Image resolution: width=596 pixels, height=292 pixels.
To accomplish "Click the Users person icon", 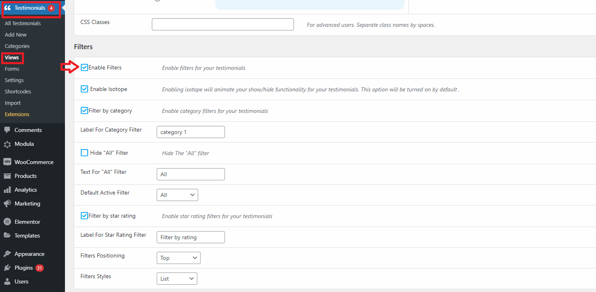I will click(7, 281).
